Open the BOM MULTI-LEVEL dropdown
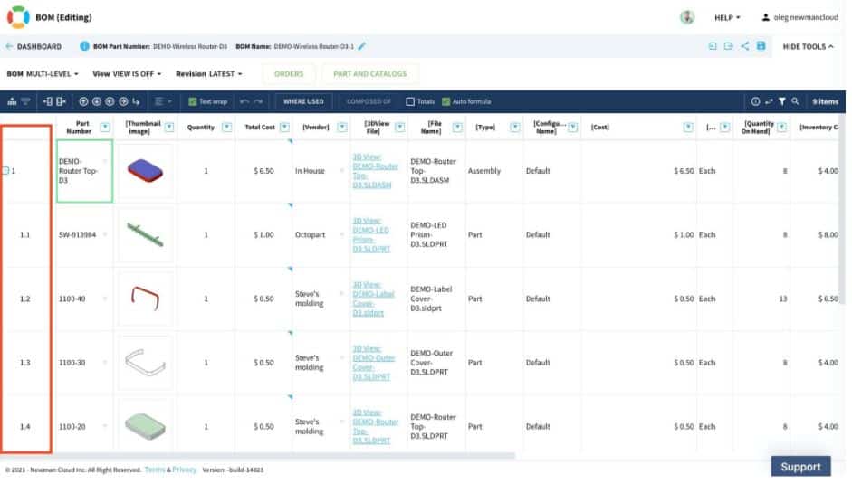 (x=43, y=74)
